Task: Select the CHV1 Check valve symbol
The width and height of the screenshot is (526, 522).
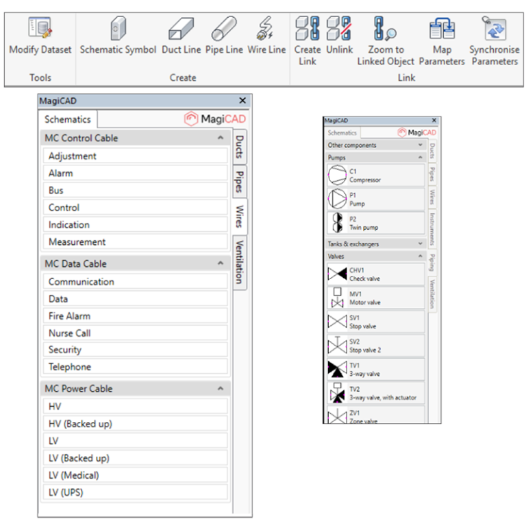Action: (376, 274)
